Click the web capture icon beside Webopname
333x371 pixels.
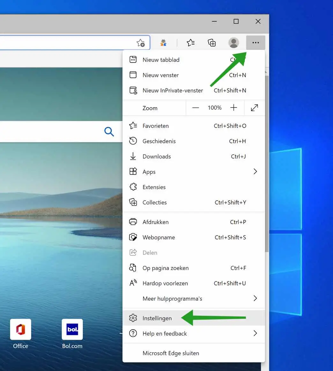(x=133, y=237)
